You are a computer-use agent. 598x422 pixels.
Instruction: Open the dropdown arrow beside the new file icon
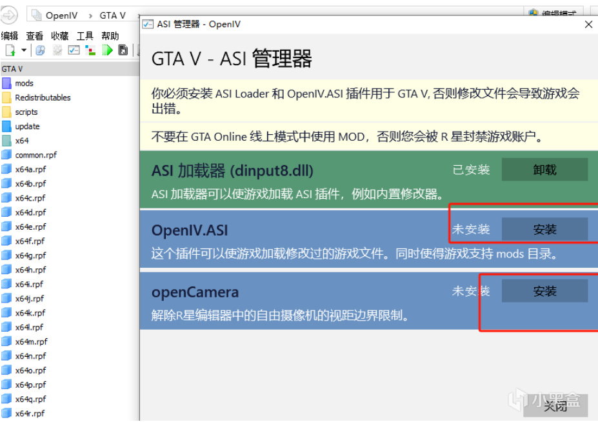click(x=24, y=50)
